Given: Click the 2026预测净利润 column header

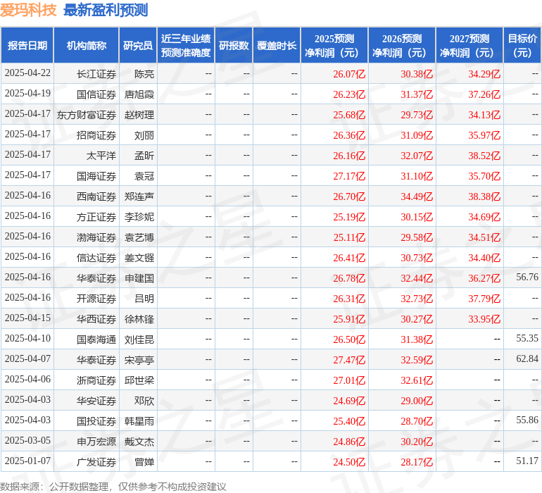Looking at the screenshot, I should tap(402, 45).
